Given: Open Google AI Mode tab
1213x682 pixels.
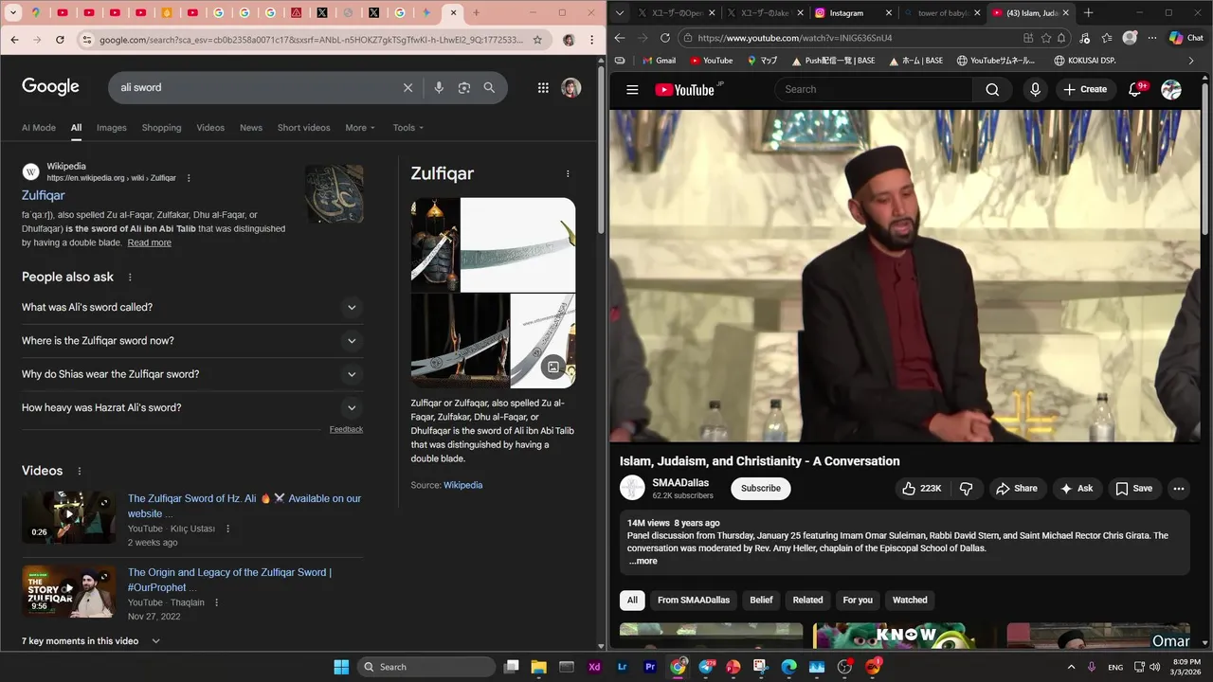Looking at the screenshot, I should pyautogui.click(x=39, y=128).
